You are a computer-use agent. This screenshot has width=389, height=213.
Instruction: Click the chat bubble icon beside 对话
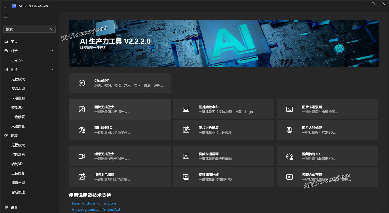(x=6, y=51)
